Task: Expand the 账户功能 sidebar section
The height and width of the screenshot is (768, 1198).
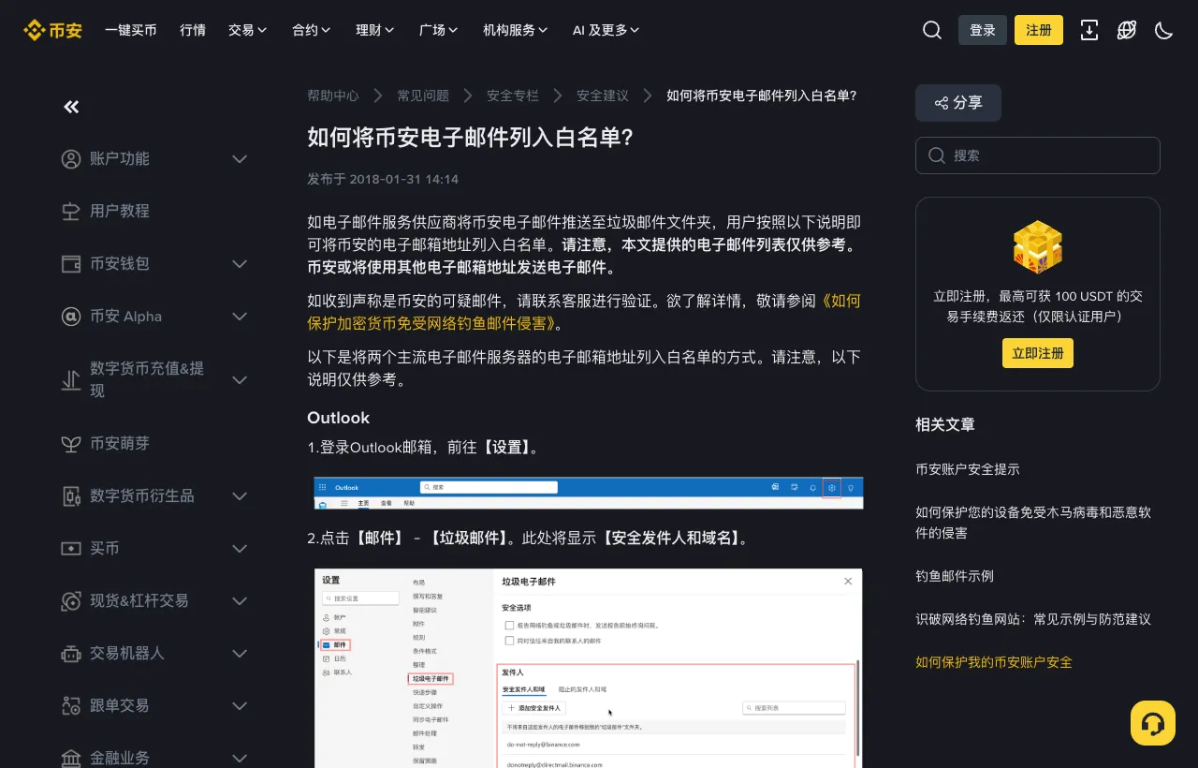Action: pos(240,159)
